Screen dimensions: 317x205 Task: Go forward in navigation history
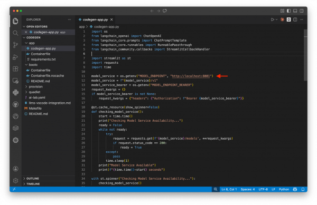coord(158,11)
